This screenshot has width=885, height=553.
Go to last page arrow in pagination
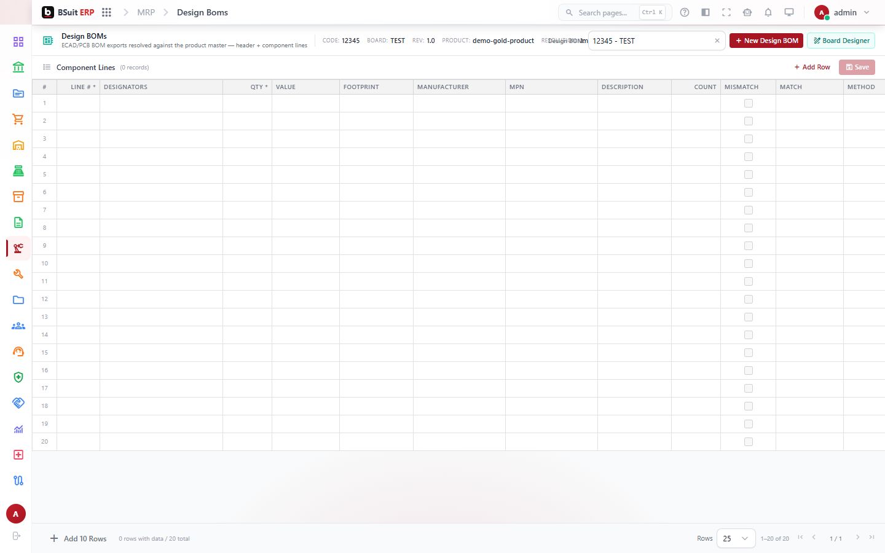pyautogui.click(x=871, y=538)
